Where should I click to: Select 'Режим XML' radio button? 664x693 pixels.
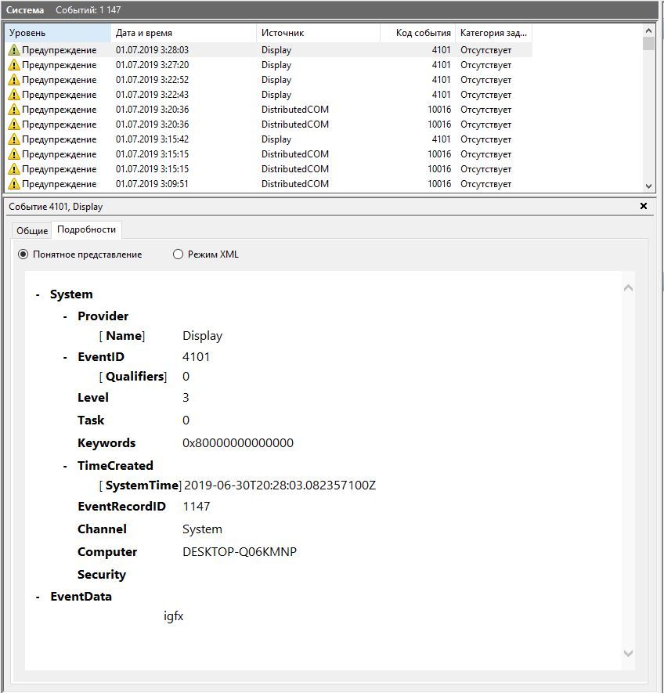click(178, 254)
